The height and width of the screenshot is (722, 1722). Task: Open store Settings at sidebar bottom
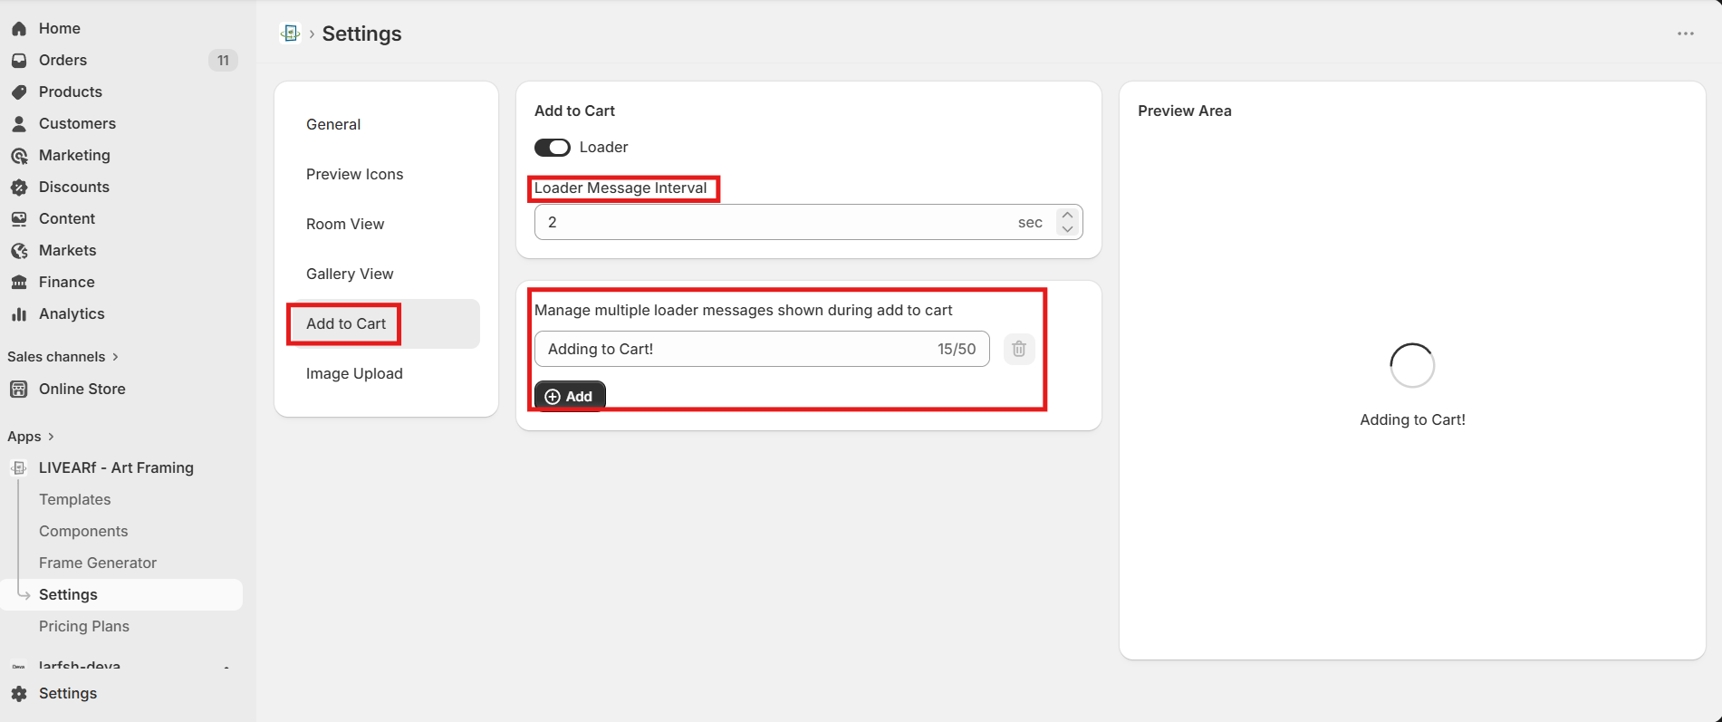68,694
